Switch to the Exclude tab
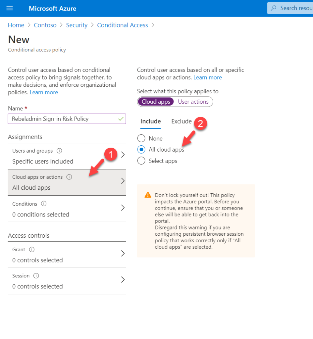 (182, 121)
